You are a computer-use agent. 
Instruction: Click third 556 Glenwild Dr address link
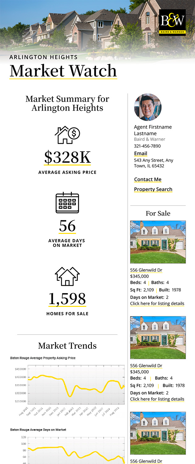(x=146, y=461)
